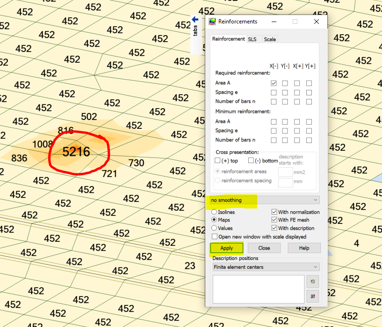Click the empty description positions list box

(259, 289)
